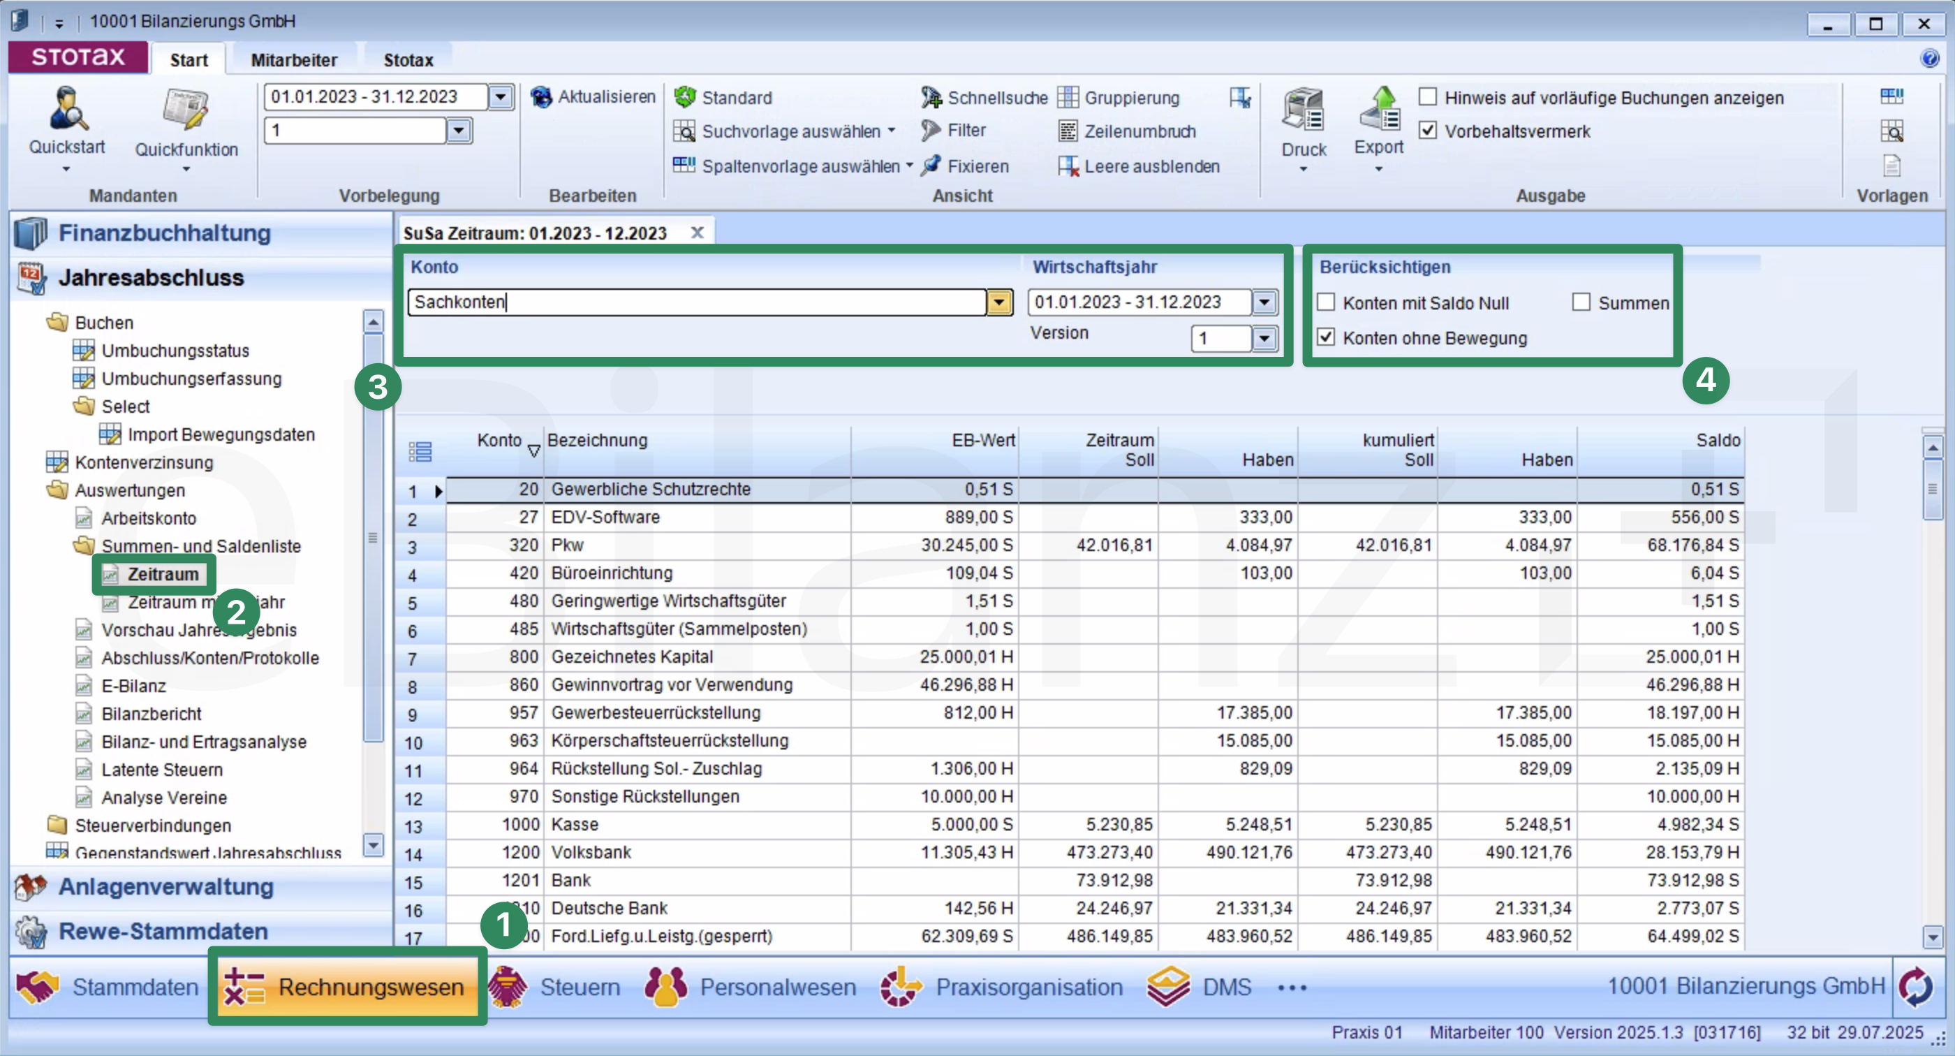Click Aktualisieren to refresh data
This screenshot has width=1955, height=1056.
(x=593, y=97)
